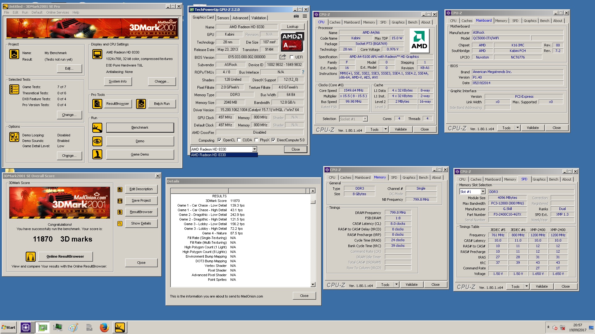The image size is (595, 334).
Task: Click the Edit Description icon in Overall Score
Action: pos(120,190)
